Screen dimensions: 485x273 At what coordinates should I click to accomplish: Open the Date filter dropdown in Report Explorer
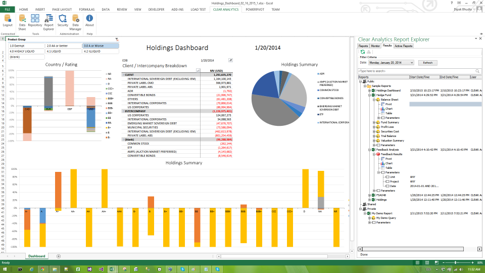[x=412, y=63]
